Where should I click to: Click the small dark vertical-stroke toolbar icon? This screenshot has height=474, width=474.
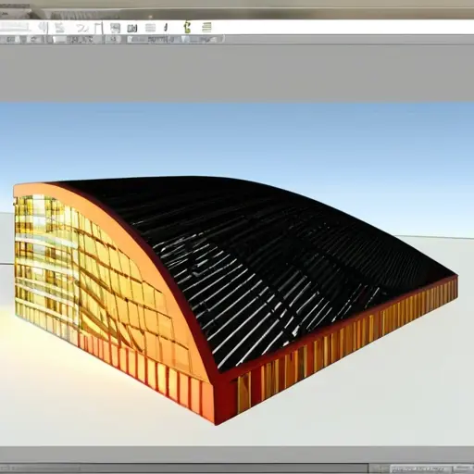166,28
